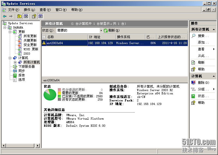Click the Update Services root node icon

(x=4, y=23)
